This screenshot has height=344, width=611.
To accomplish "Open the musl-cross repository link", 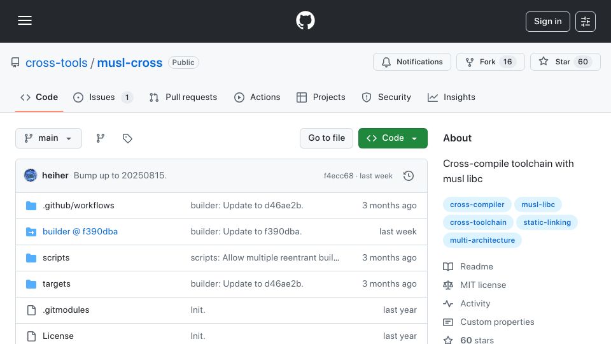I will [129, 62].
